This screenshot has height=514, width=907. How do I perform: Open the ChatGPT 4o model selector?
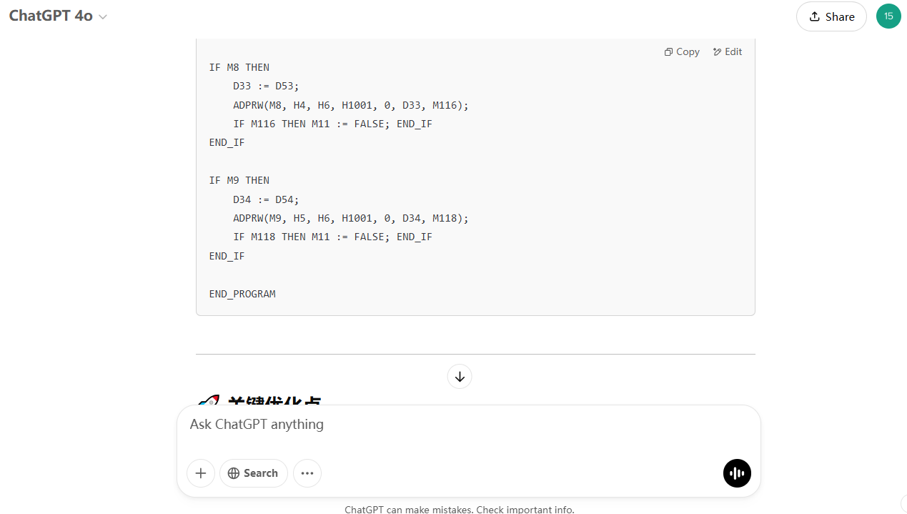[x=58, y=16]
